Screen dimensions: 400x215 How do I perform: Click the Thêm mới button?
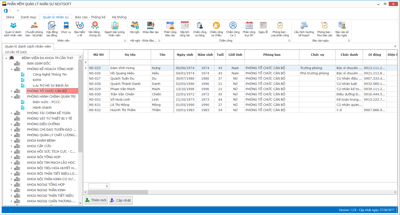pos(96,200)
